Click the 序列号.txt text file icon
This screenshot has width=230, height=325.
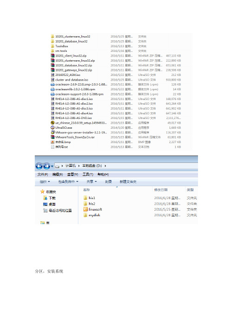[x=52, y=147]
